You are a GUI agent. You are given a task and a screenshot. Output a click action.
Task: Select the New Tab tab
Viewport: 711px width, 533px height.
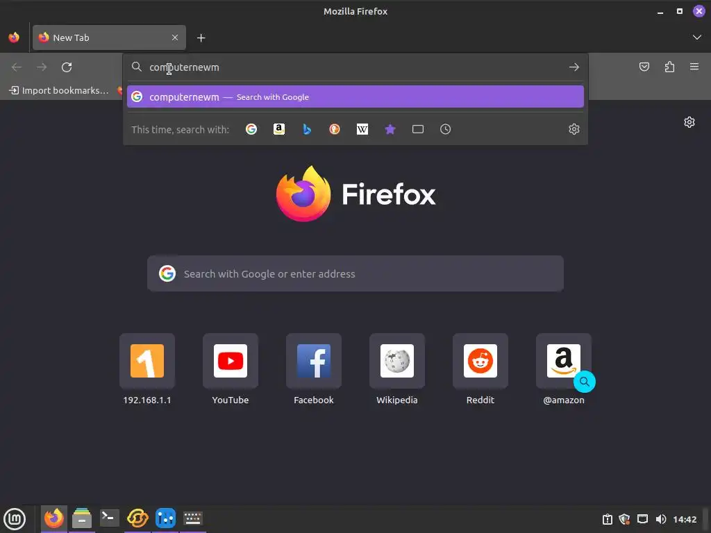pos(109,37)
